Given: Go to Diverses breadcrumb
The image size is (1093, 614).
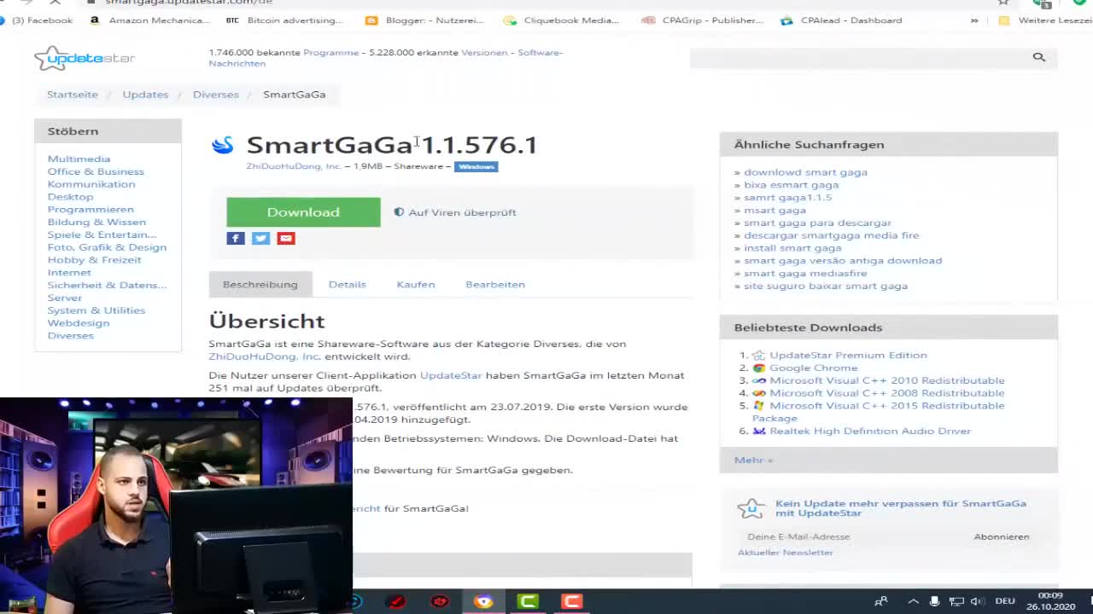Looking at the screenshot, I should click(x=216, y=95).
